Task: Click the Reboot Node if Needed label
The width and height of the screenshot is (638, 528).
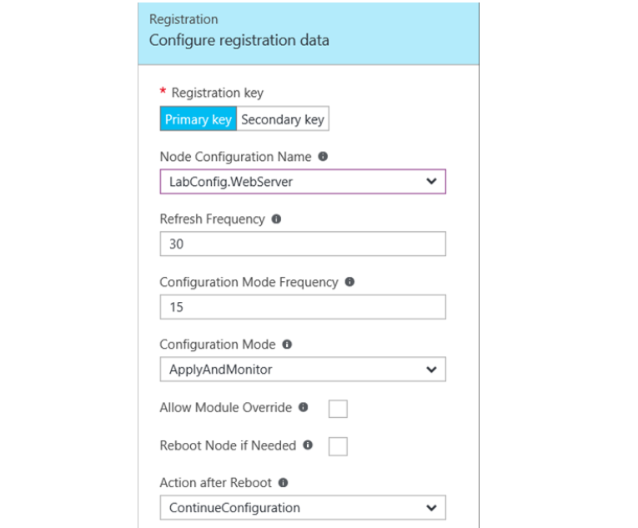Action: pos(228,445)
